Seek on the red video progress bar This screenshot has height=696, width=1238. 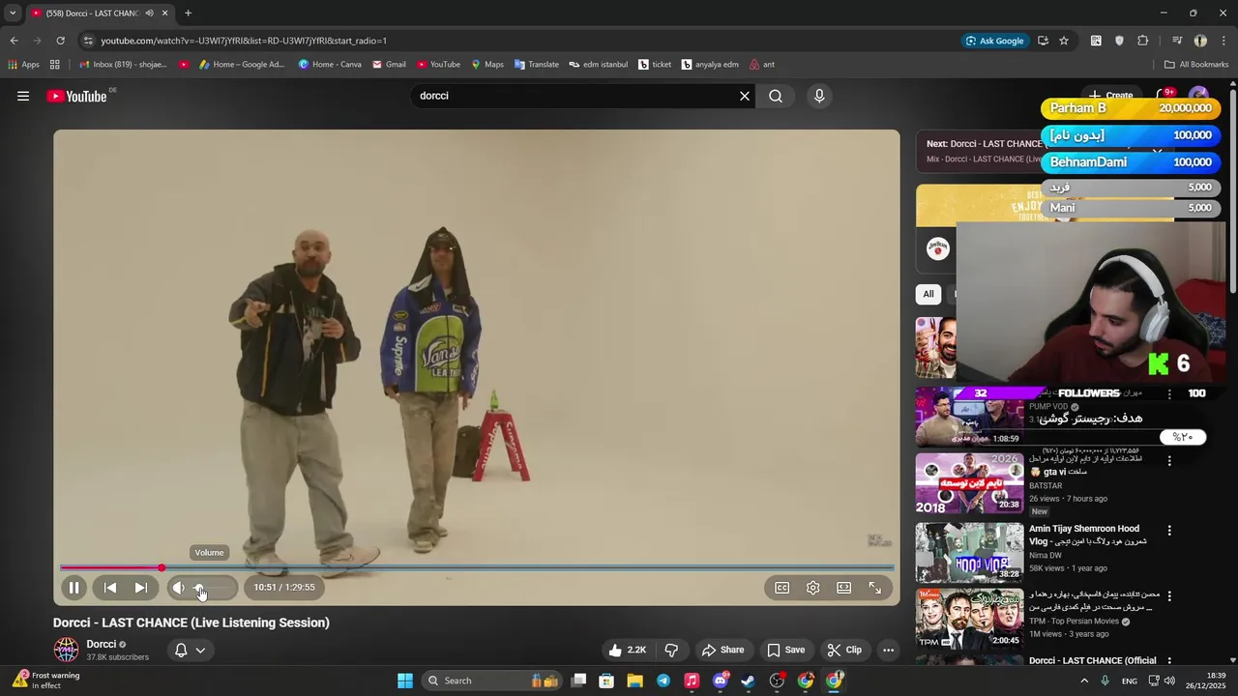[477, 568]
